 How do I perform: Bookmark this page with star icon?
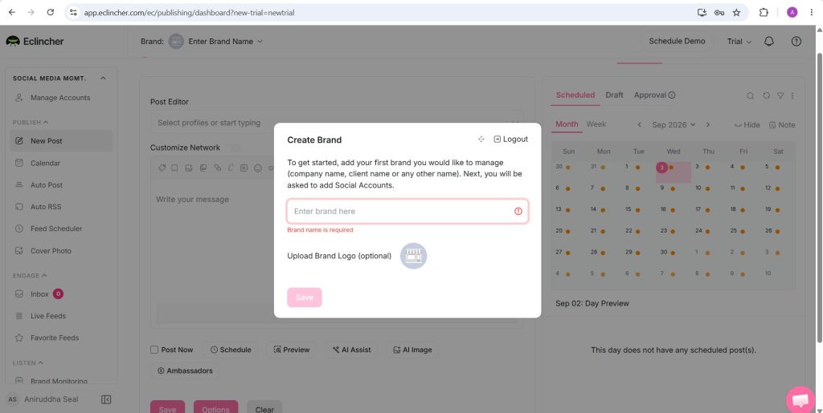click(x=736, y=13)
